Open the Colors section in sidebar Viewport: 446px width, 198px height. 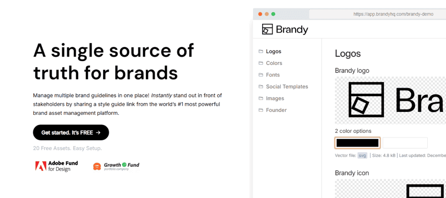274,63
